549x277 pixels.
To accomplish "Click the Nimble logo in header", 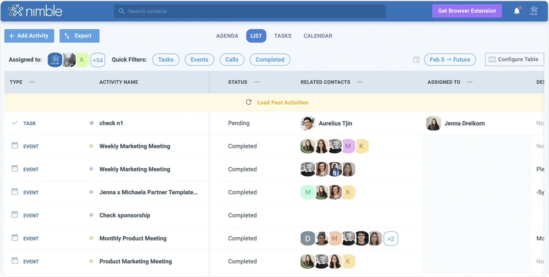I will (x=35, y=11).
